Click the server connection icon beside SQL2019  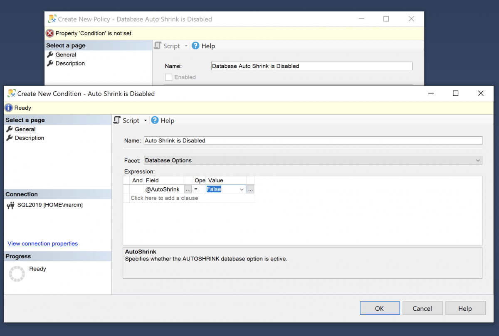tap(10, 205)
